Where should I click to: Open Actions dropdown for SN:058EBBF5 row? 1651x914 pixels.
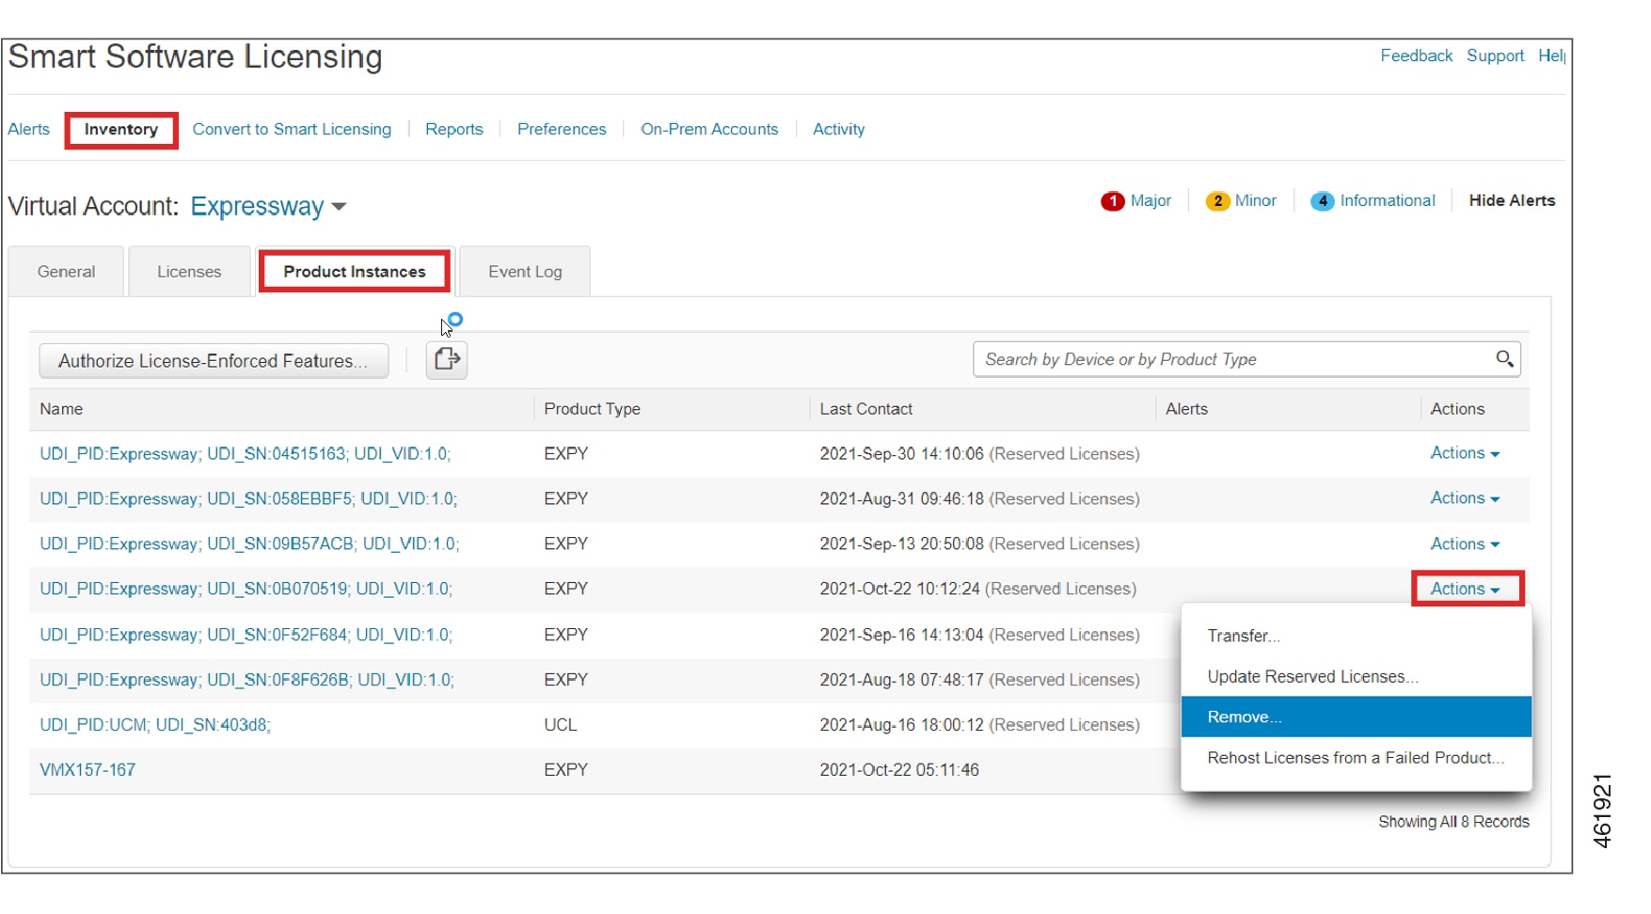tap(1465, 498)
